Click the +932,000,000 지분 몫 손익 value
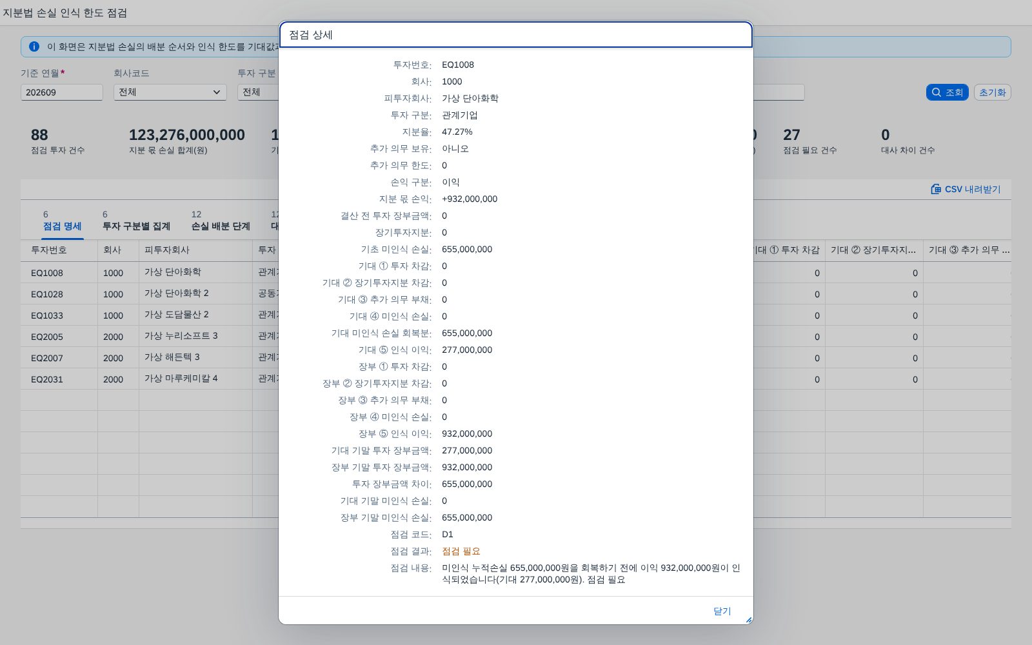 (x=470, y=199)
